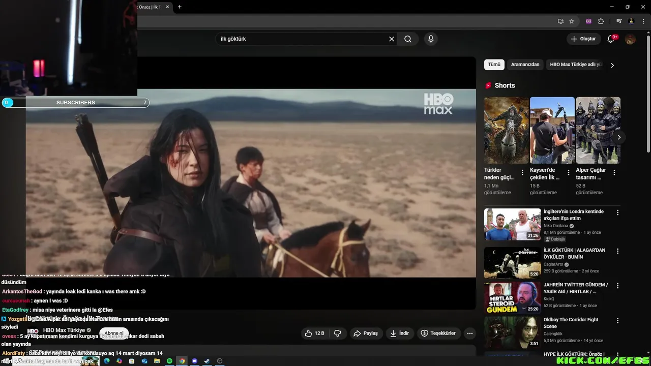Open Chrome profile avatar

631,21
